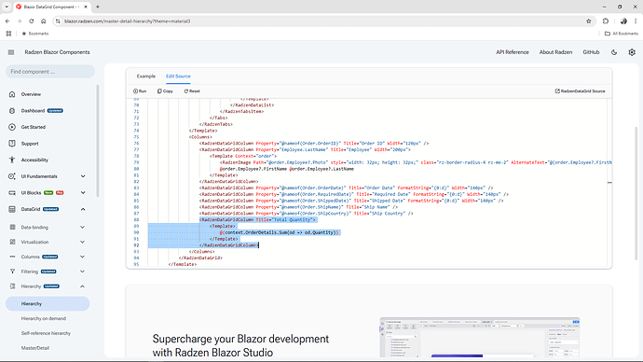Go to browser home page
This screenshot has width=643, height=362.
tap(43, 21)
